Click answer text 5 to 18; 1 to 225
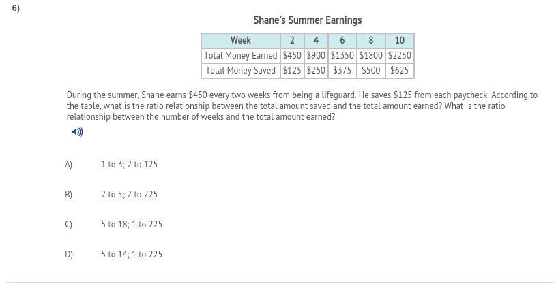The height and width of the screenshot is (290, 556). tap(132, 225)
